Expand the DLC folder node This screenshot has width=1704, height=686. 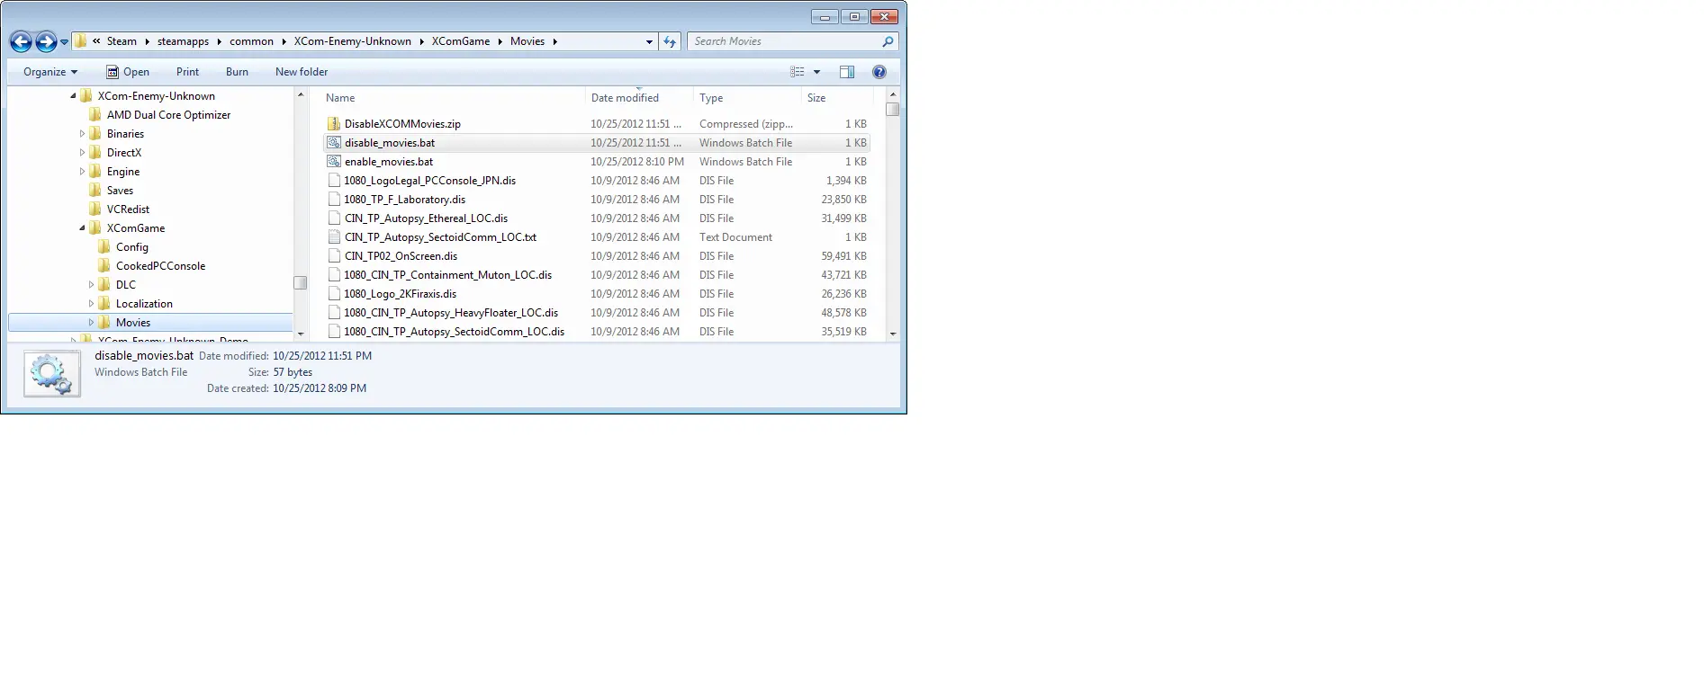point(91,285)
